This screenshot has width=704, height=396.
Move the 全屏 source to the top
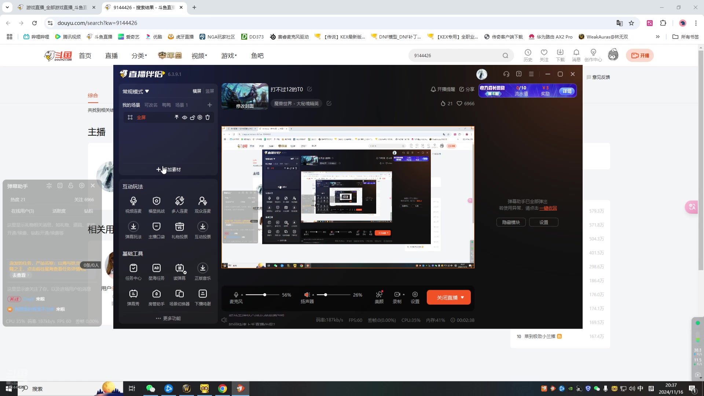coord(176,117)
